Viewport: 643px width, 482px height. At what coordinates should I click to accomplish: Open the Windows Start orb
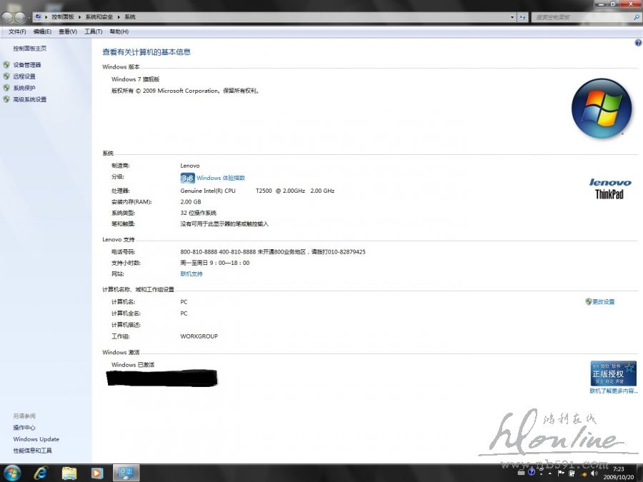coord(12,473)
